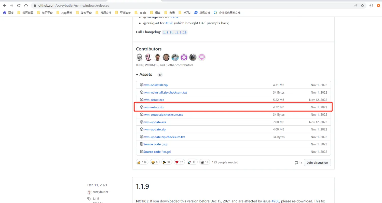
Task: Click the rocket reaction with 17 count
Action: point(192,162)
